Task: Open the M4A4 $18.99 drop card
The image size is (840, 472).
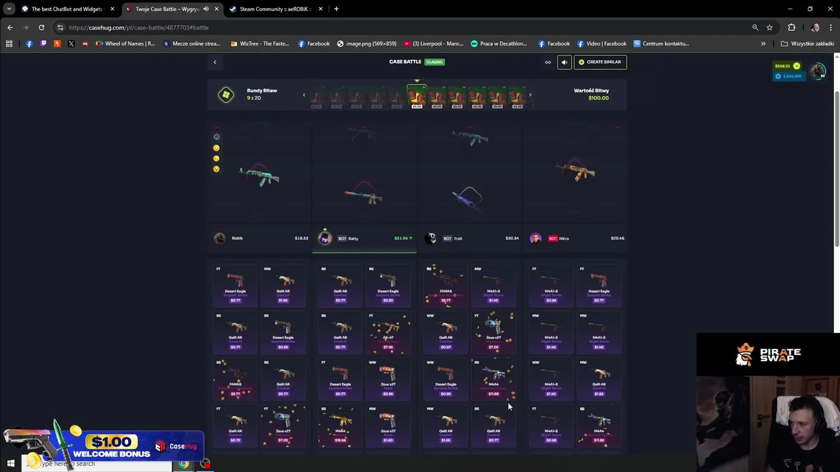Action: click(340, 425)
